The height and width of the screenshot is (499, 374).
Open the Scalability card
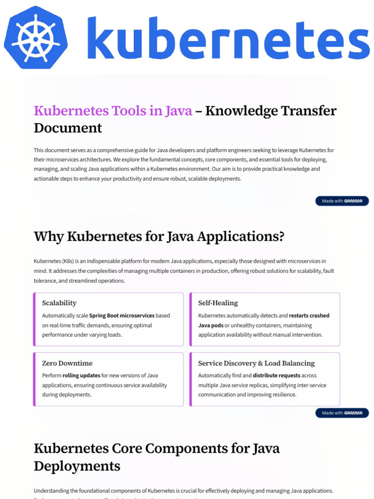click(109, 319)
